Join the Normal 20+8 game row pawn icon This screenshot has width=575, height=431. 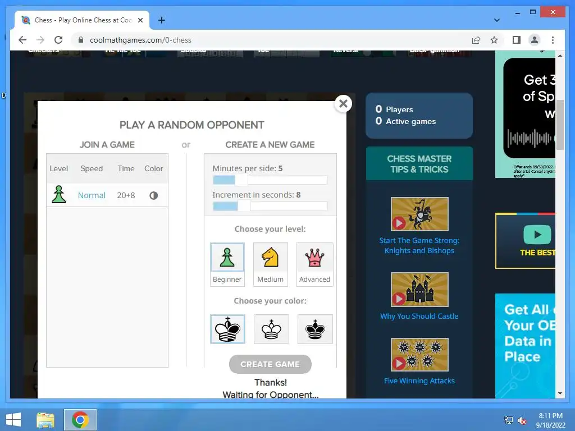(x=58, y=195)
